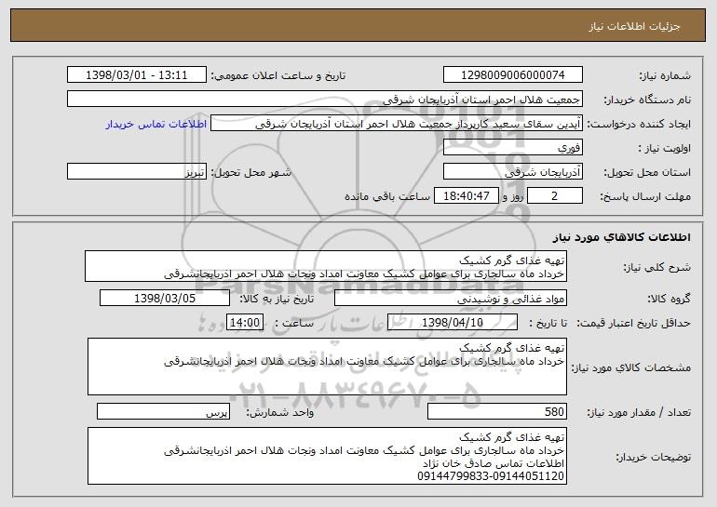Click the label تاریخ نیاز به کالا
The height and width of the screenshot is (507, 717).
click(x=277, y=299)
